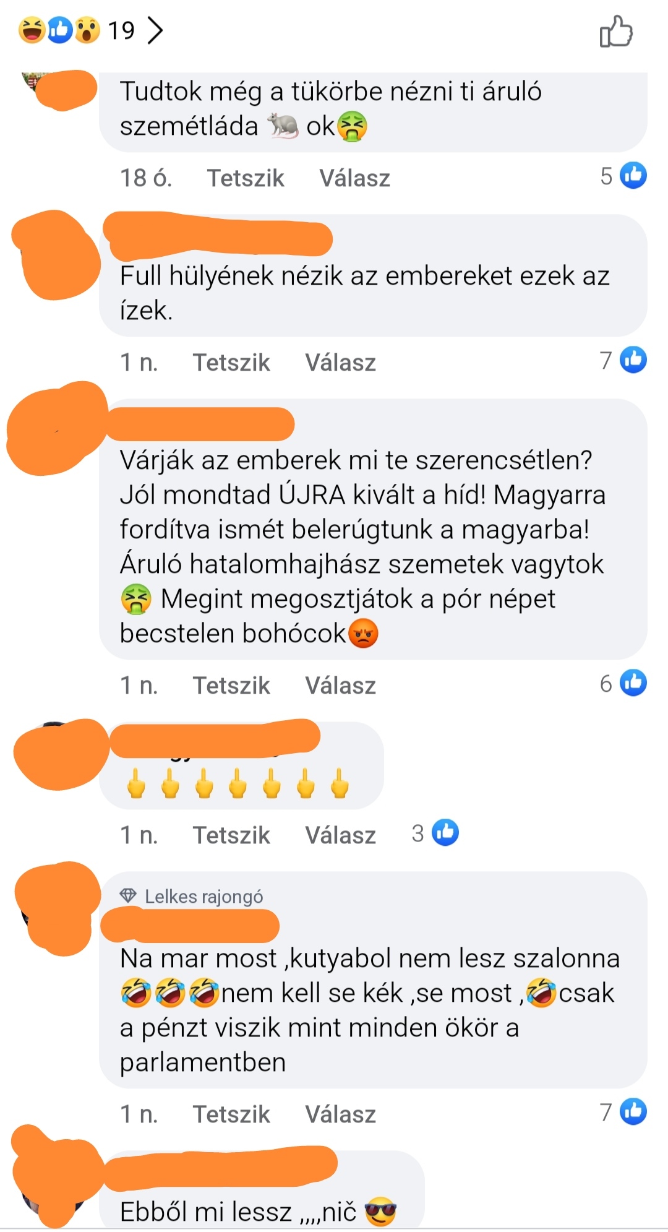This screenshot has height=1232, width=668.
Task: Click Válasz under the 'kutyabol nem lesz szalonna' comment
Action: [x=340, y=1114]
